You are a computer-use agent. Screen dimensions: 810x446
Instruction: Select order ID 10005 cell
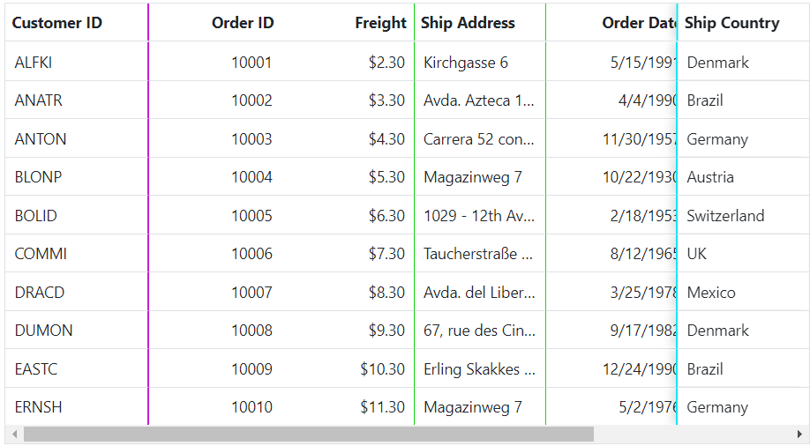(x=215, y=215)
